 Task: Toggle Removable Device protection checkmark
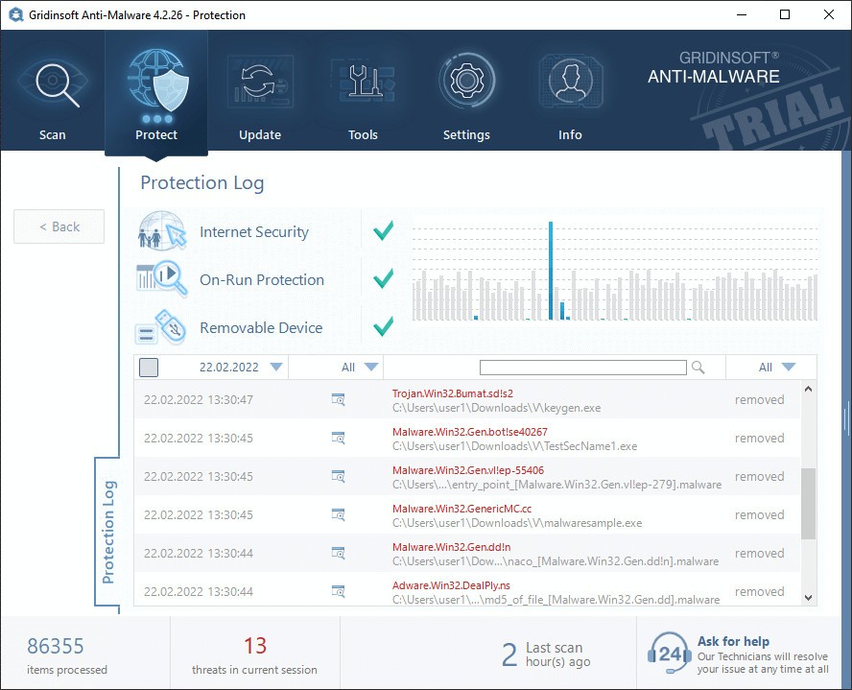point(384,327)
